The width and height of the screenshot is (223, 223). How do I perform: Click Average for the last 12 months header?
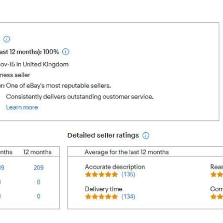127,152
